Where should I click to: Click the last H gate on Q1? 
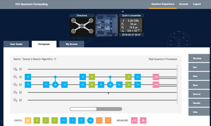pyautogui.click(x=138, y=77)
